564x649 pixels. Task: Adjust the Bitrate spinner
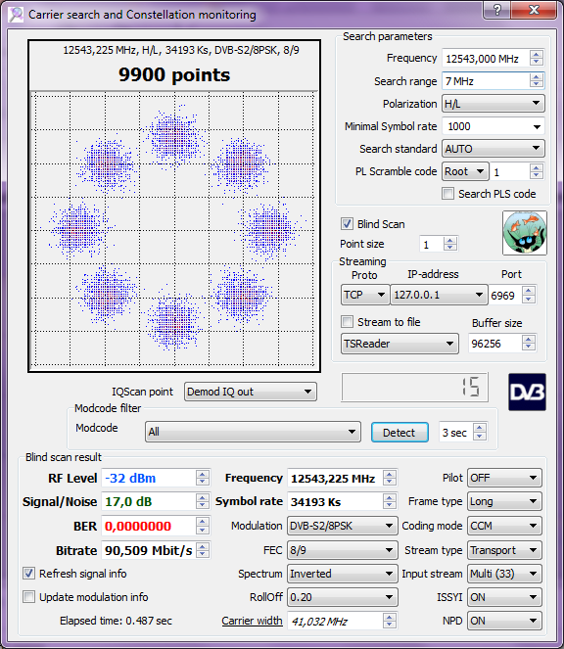pyautogui.click(x=203, y=550)
